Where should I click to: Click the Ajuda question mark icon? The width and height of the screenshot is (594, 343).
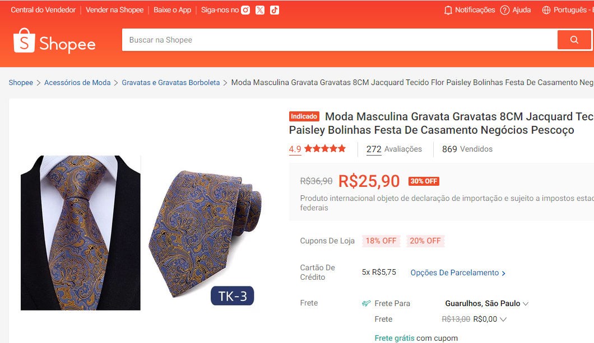tap(505, 10)
